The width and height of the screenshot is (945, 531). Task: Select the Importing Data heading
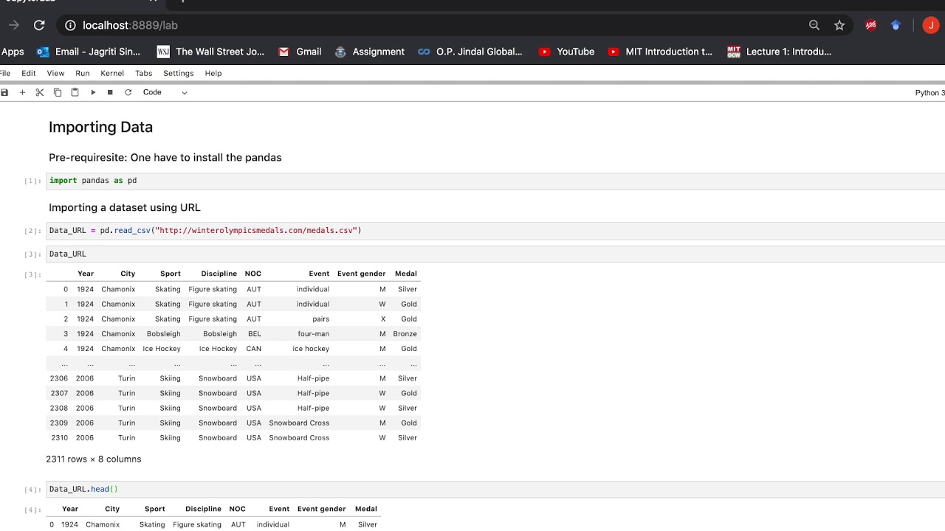(x=100, y=127)
